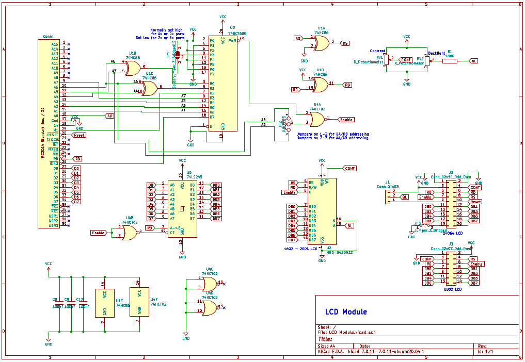Viewport: 525px width, 362px height.
Task: Pick the unused U4C NOR gate
Action: (x=210, y=284)
